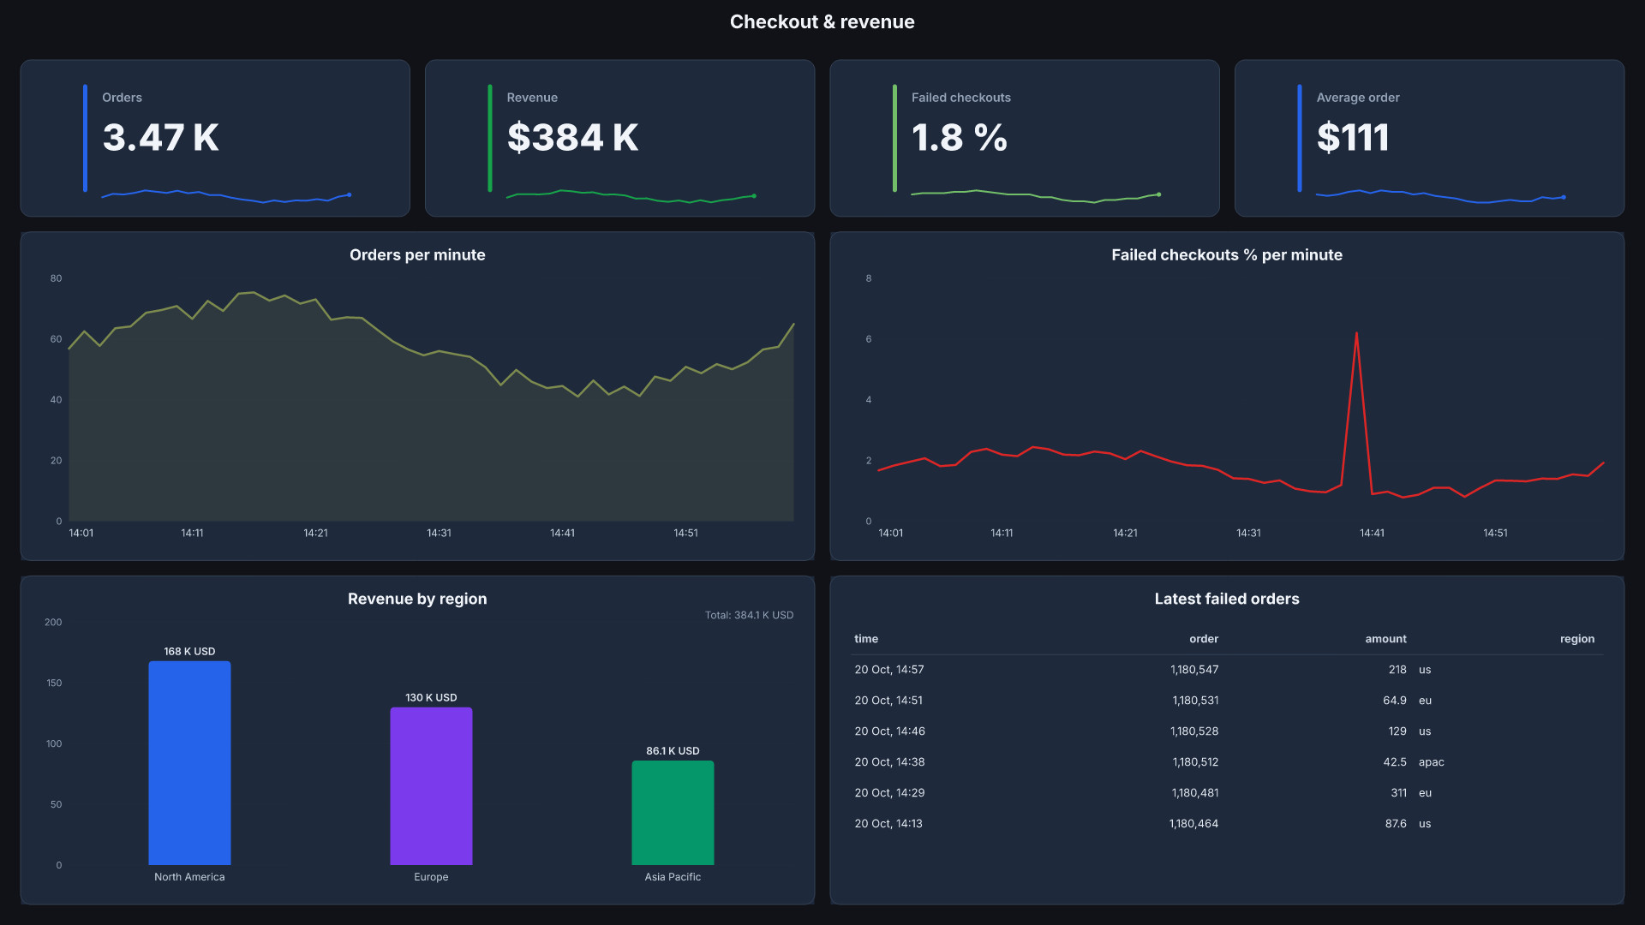Sort table by the region column header
The width and height of the screenshot is (1645, 925).
(1577, 639)
